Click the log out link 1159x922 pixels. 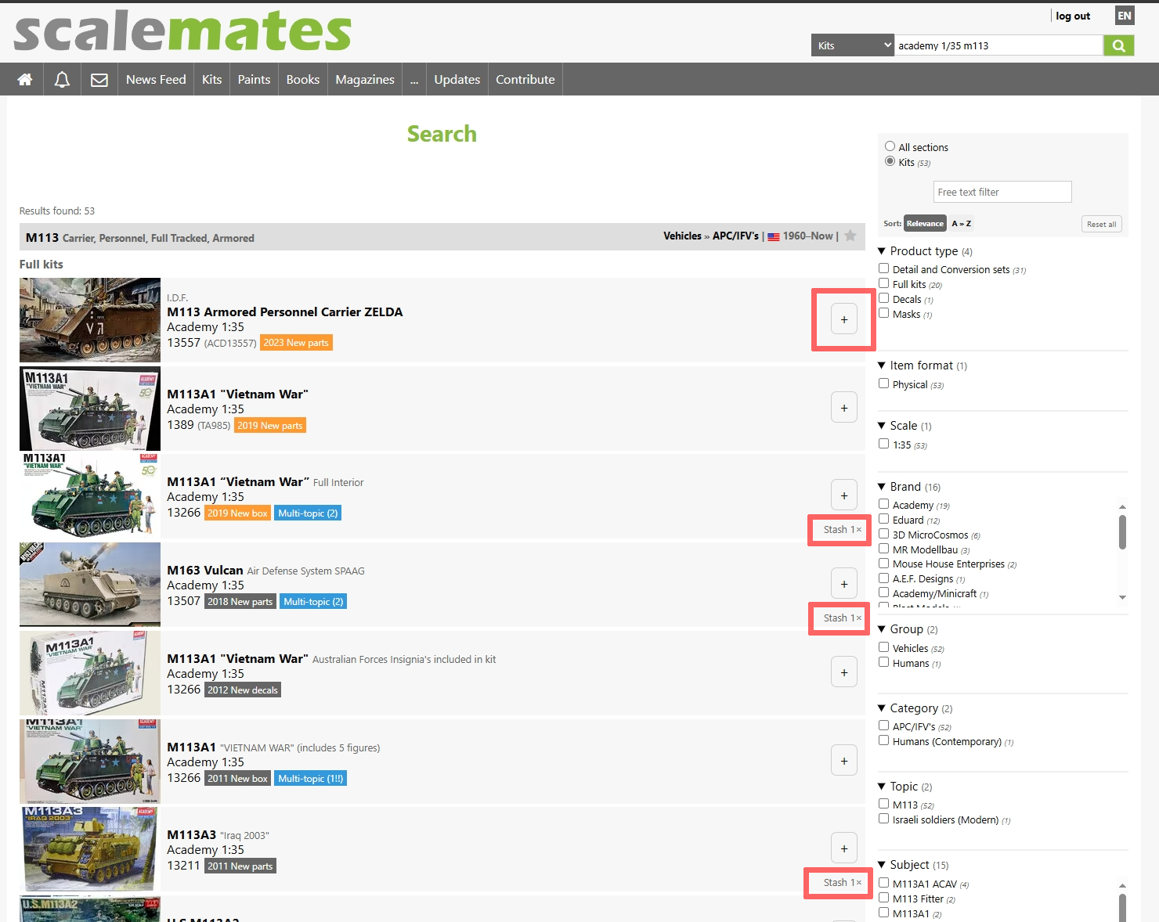point(1073,16)
